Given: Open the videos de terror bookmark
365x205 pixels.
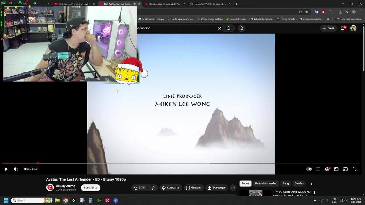Looking at the screenshot, I should [x=236, y=19].
